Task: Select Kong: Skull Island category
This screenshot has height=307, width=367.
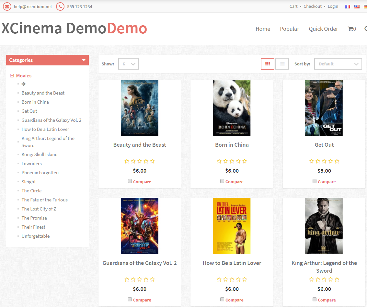Action: (x=39, y=154)
